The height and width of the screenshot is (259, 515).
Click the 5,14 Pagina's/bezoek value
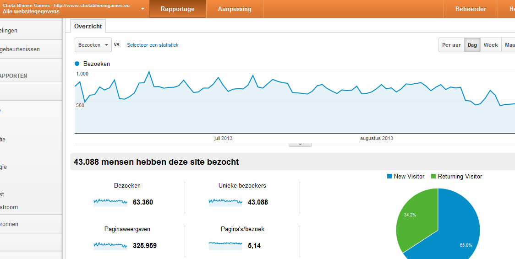254,246
